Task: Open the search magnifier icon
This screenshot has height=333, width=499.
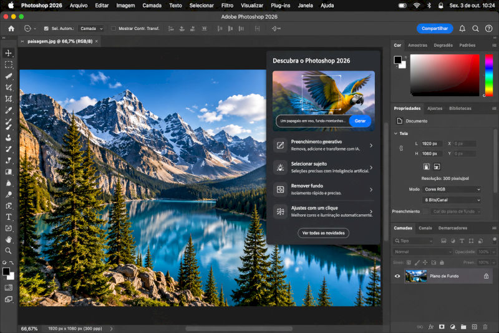Action: click(475, 29)
